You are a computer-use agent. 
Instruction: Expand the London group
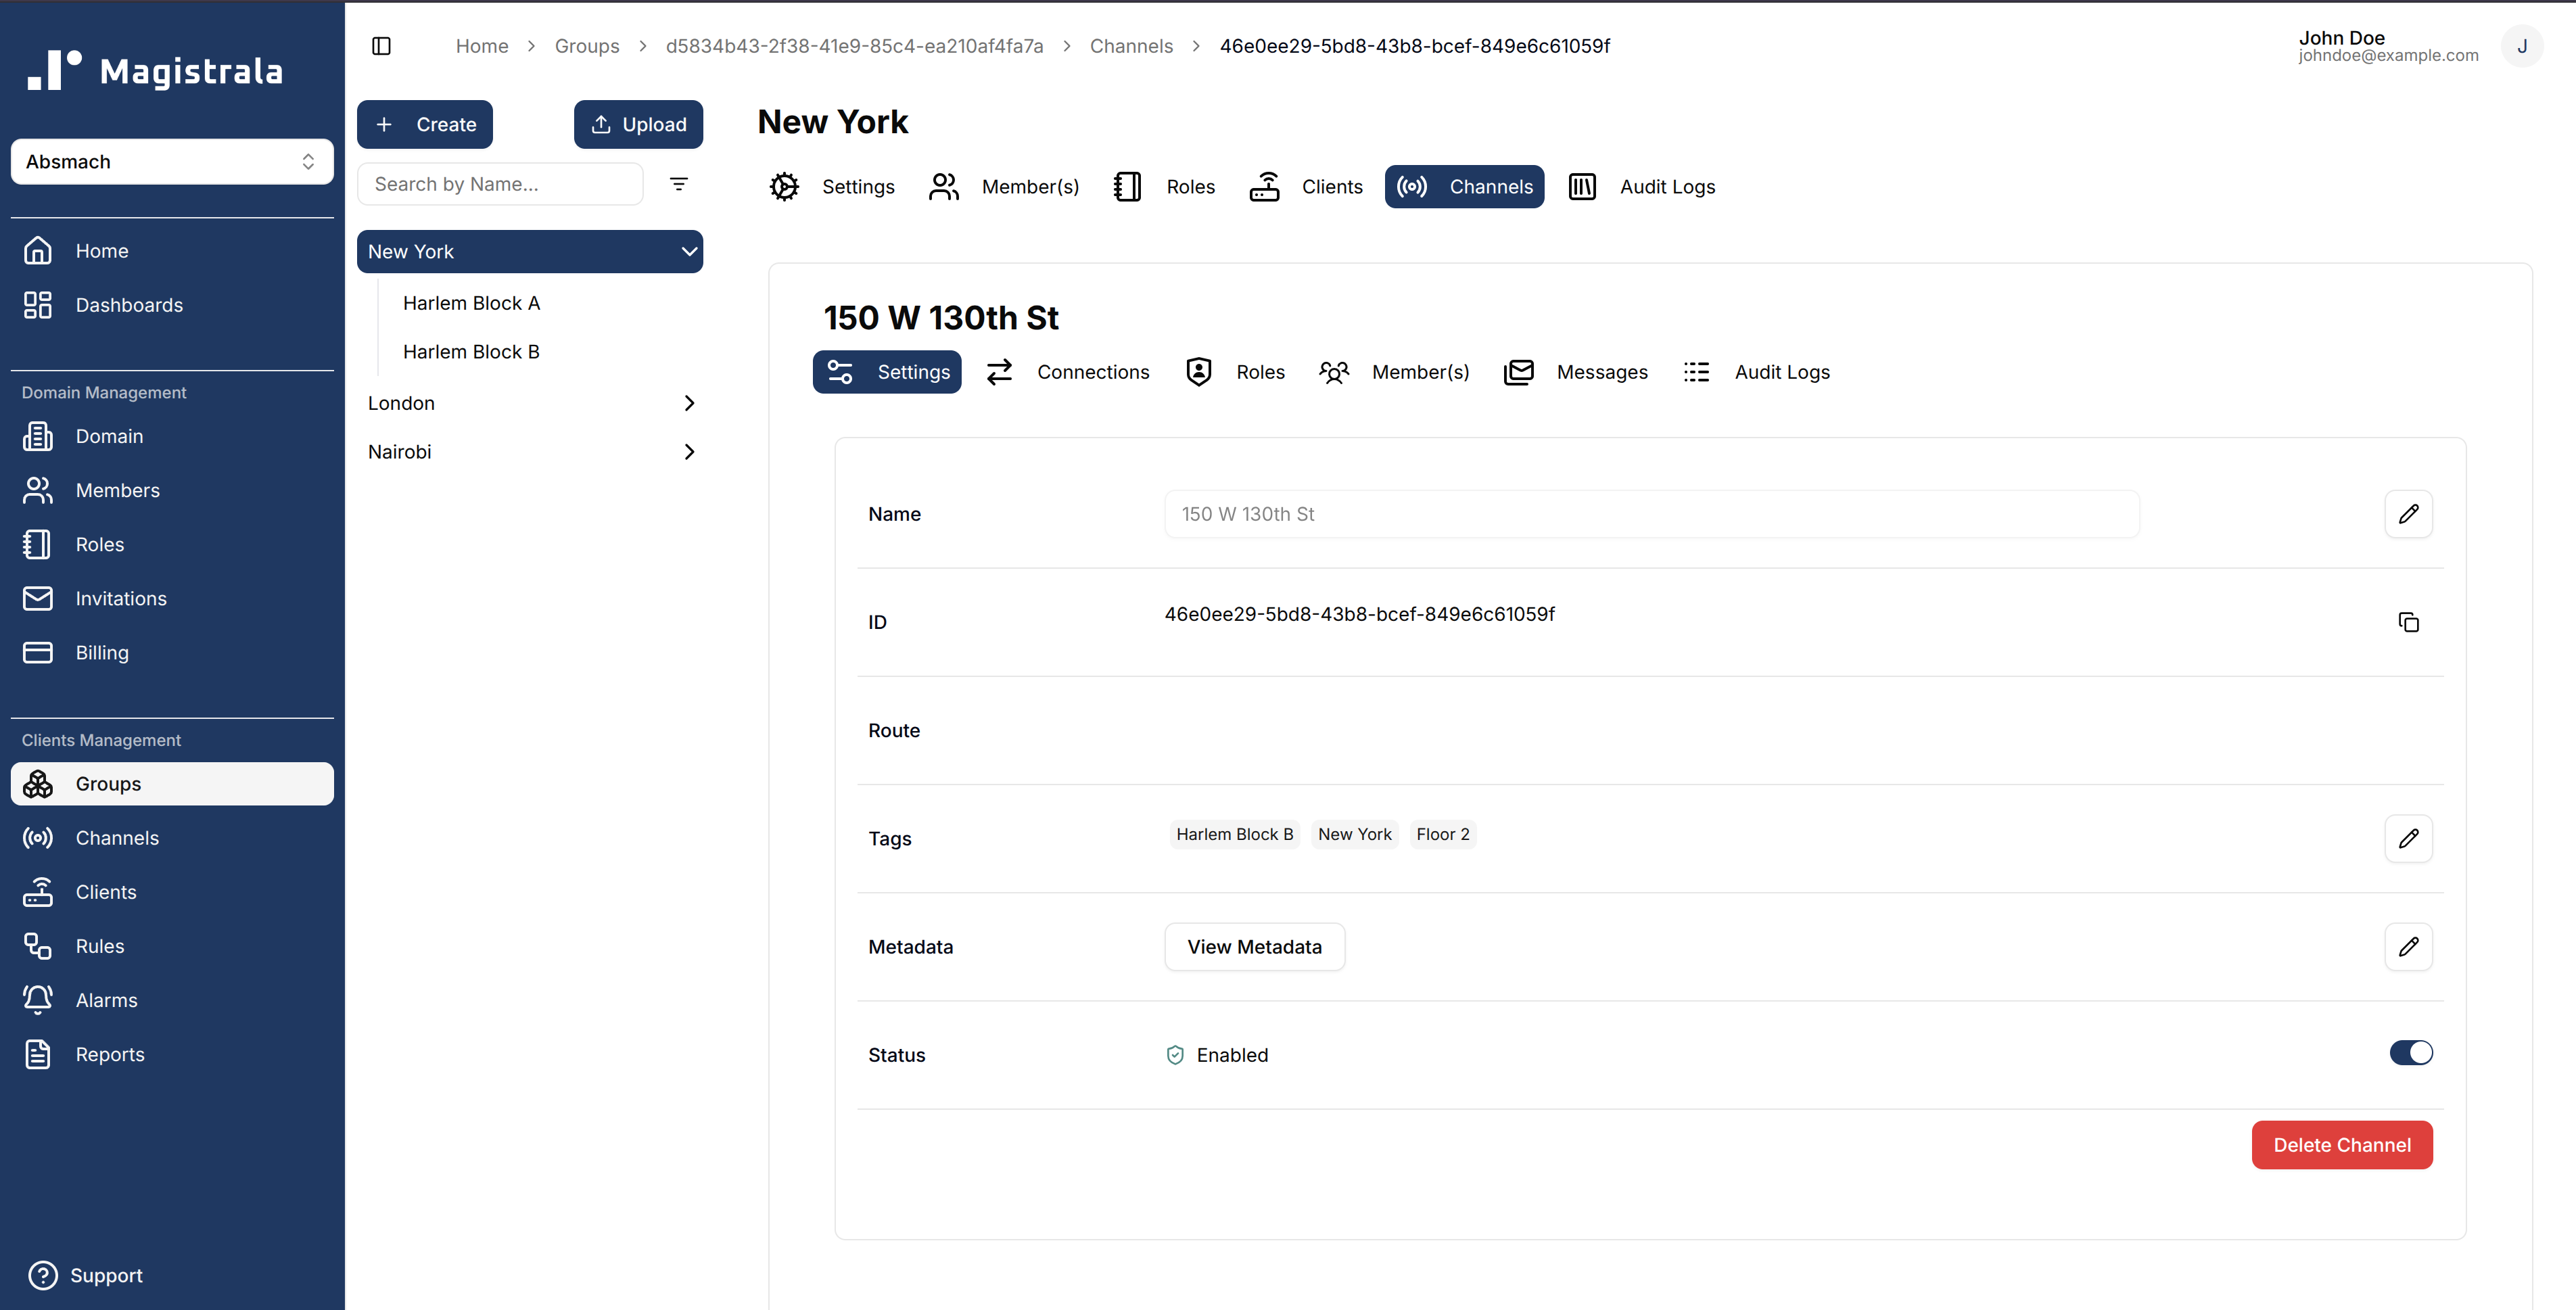click(x=689, y=402)
